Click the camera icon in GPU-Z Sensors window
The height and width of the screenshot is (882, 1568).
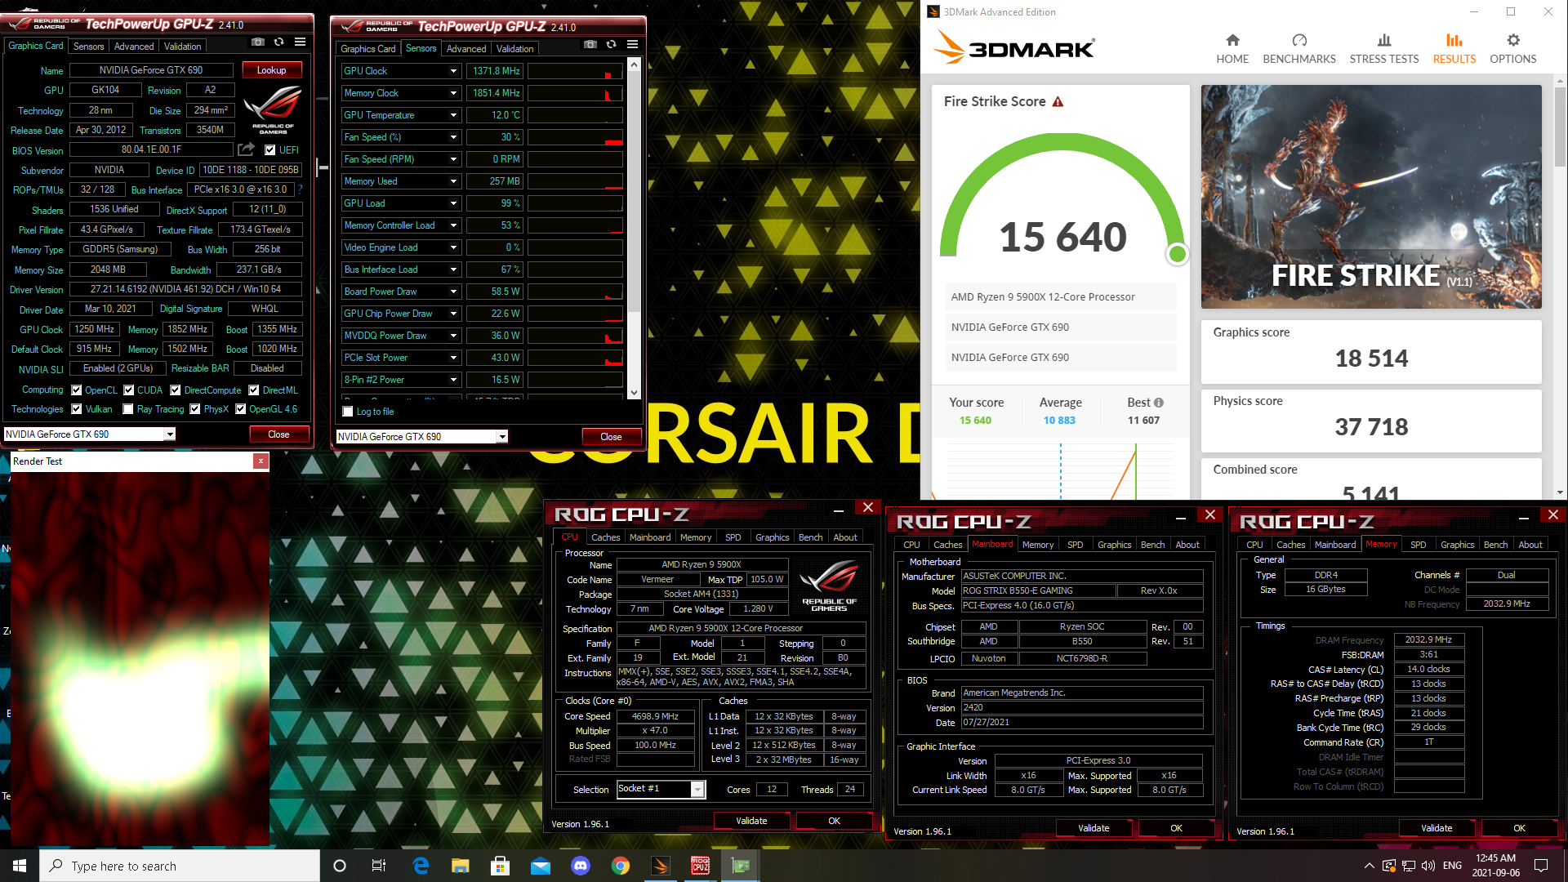click(x=590, y=44)
